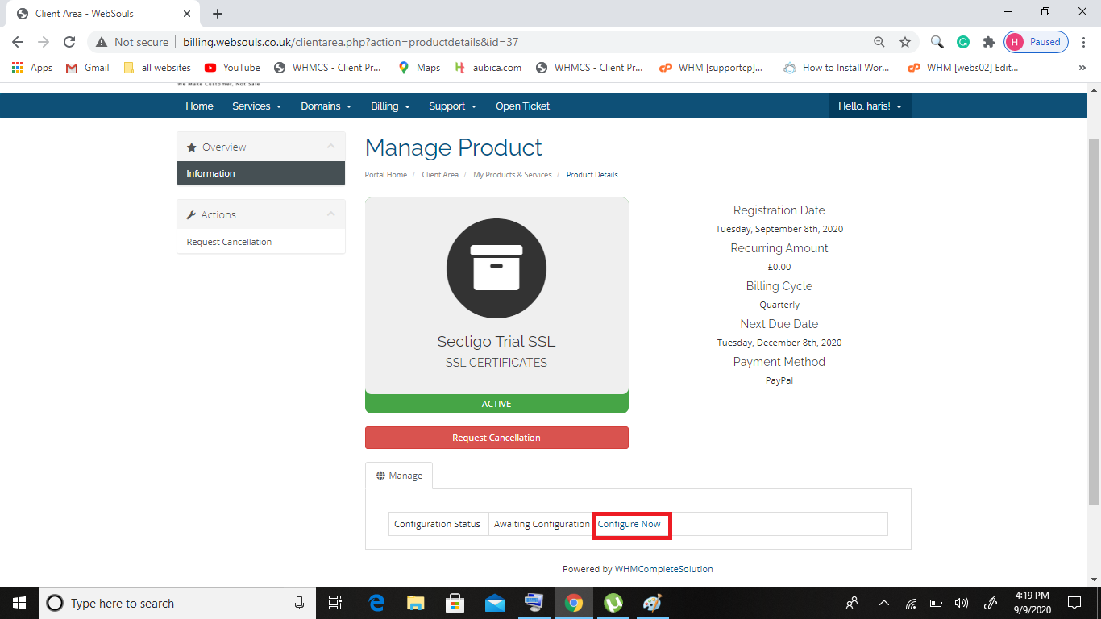Go back with the browser back arrow
1101x619 pixels.
pos(18,42)
